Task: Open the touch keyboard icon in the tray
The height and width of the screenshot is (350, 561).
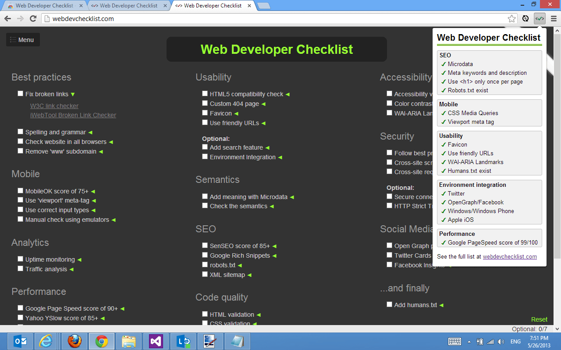Action: point(454,341)
